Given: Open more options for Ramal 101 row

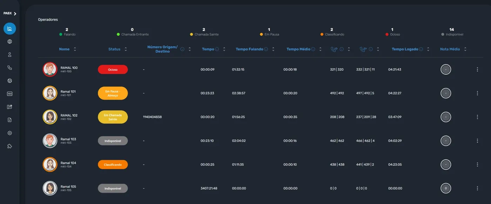Looking at the screenshot, I should [x=477, y=93].
